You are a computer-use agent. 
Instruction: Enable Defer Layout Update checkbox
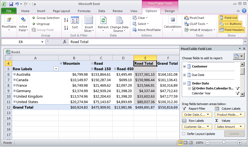[184, 134]
